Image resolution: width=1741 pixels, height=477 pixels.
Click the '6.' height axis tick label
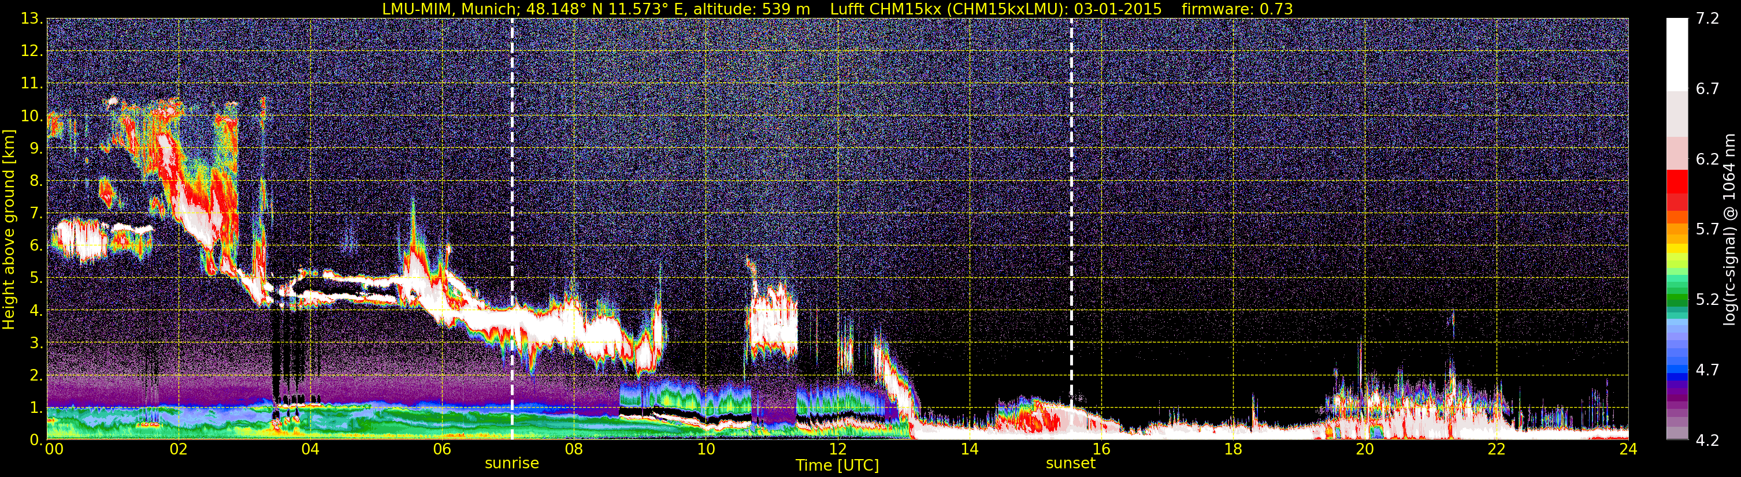[36, 246]
